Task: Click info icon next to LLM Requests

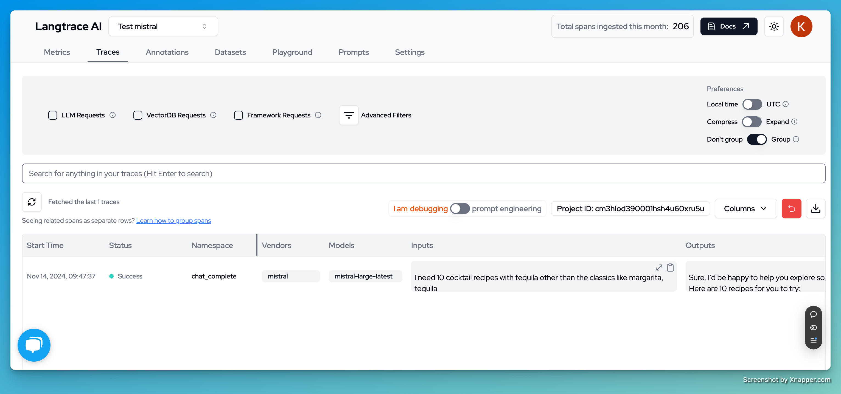Action: coord(113,115)
